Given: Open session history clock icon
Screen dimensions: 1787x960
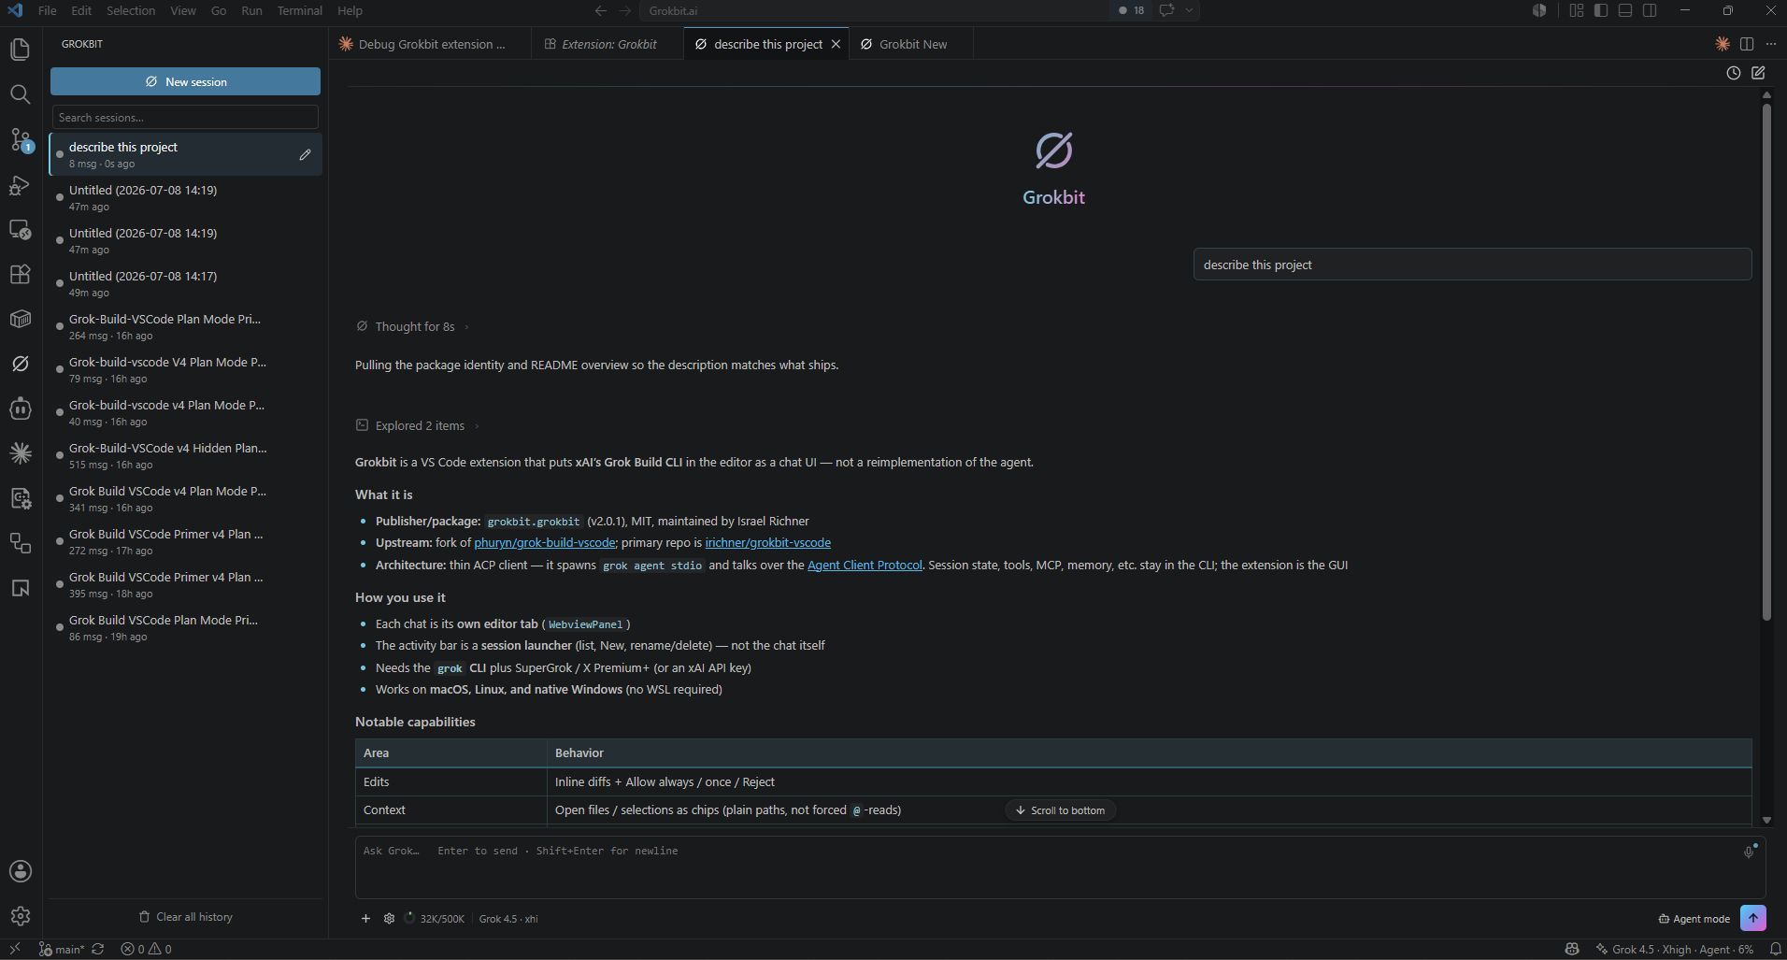Looking at the screenshot, I should click(1734, 73).
